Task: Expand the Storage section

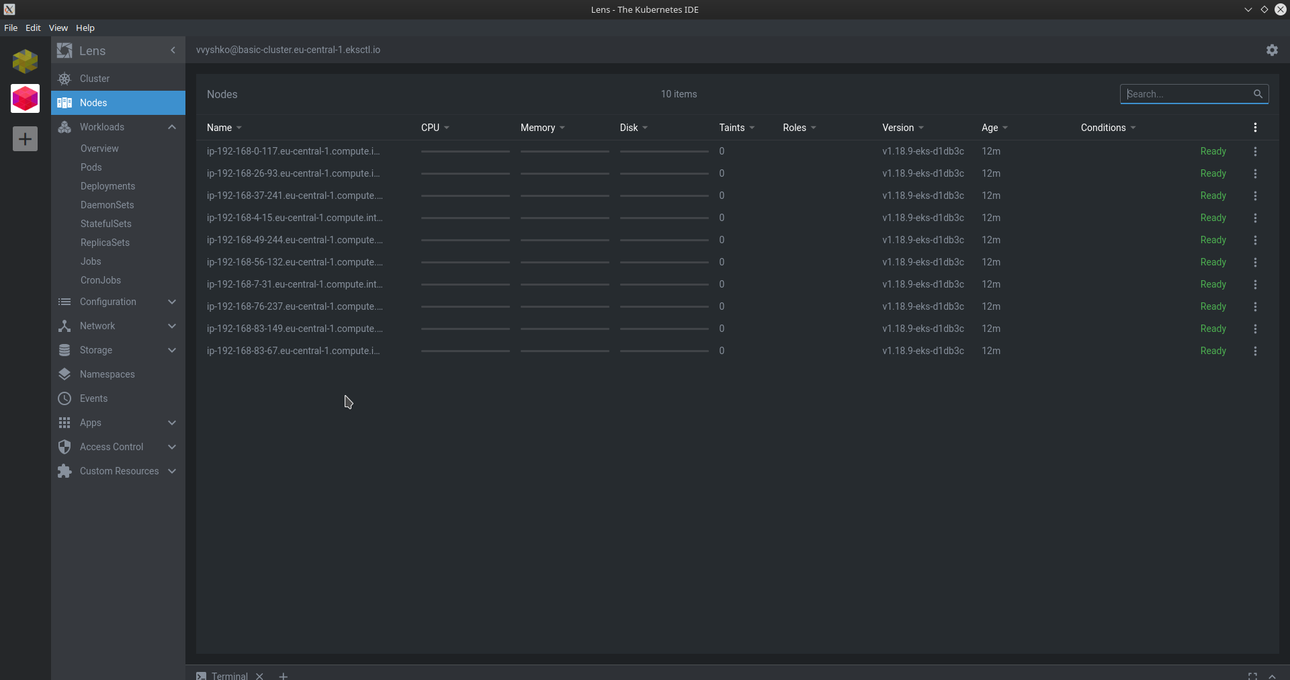Action: point(172,350)
